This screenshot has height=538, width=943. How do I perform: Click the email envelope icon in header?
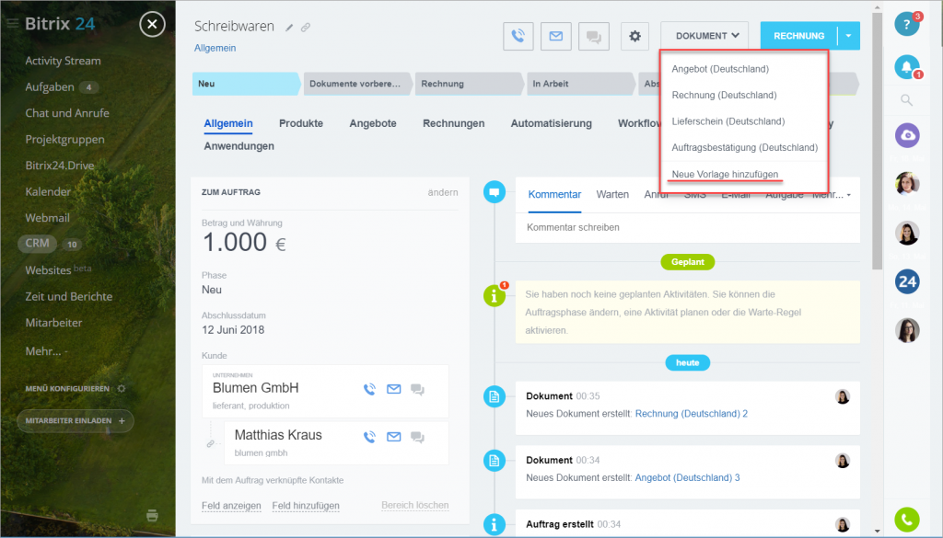click(x=555, y=37)
